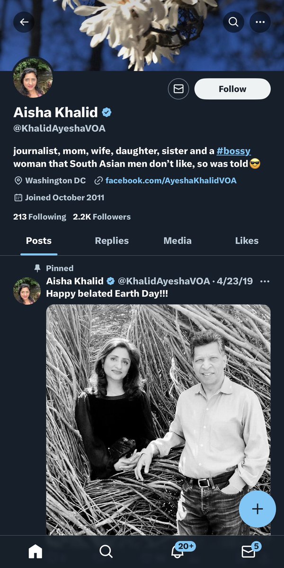Open notifications bell with 20+ badge
The width and height of the screenshot is (284, 568).
[x=177, y=551]
